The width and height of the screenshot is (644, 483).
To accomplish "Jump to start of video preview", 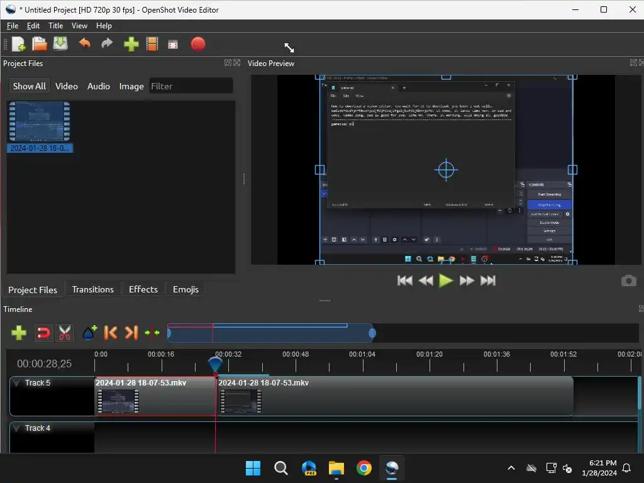I will pyautogui.click(x=405, y=280).
